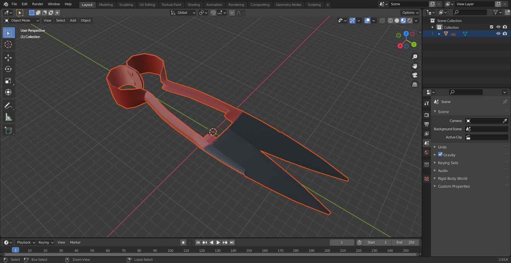Screen dimensions: 511x263
Task: Activate the Rotate tool
Action: tap(8, 69)
